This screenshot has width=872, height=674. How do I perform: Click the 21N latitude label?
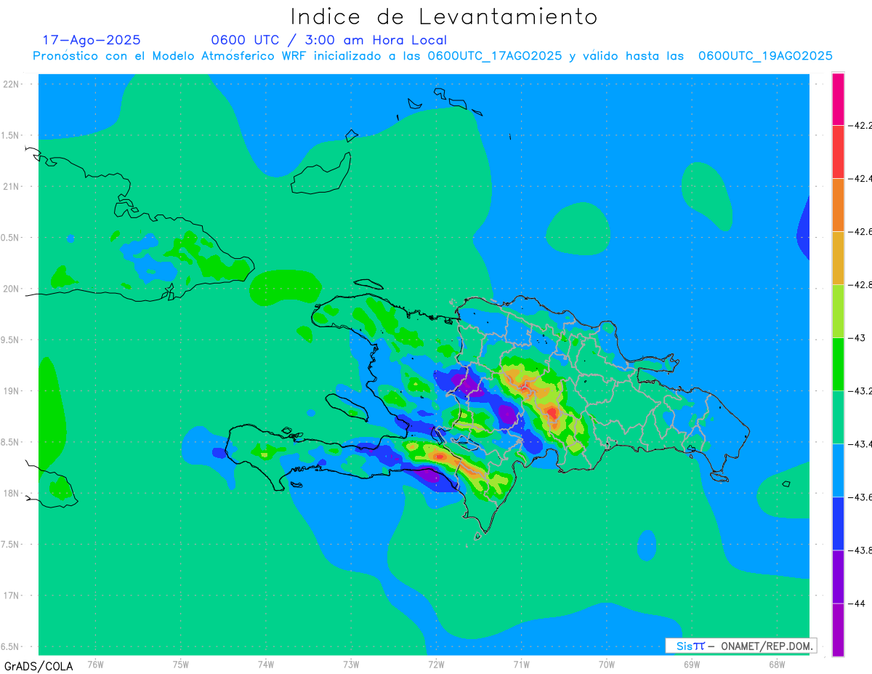click(x=10, y=186)
